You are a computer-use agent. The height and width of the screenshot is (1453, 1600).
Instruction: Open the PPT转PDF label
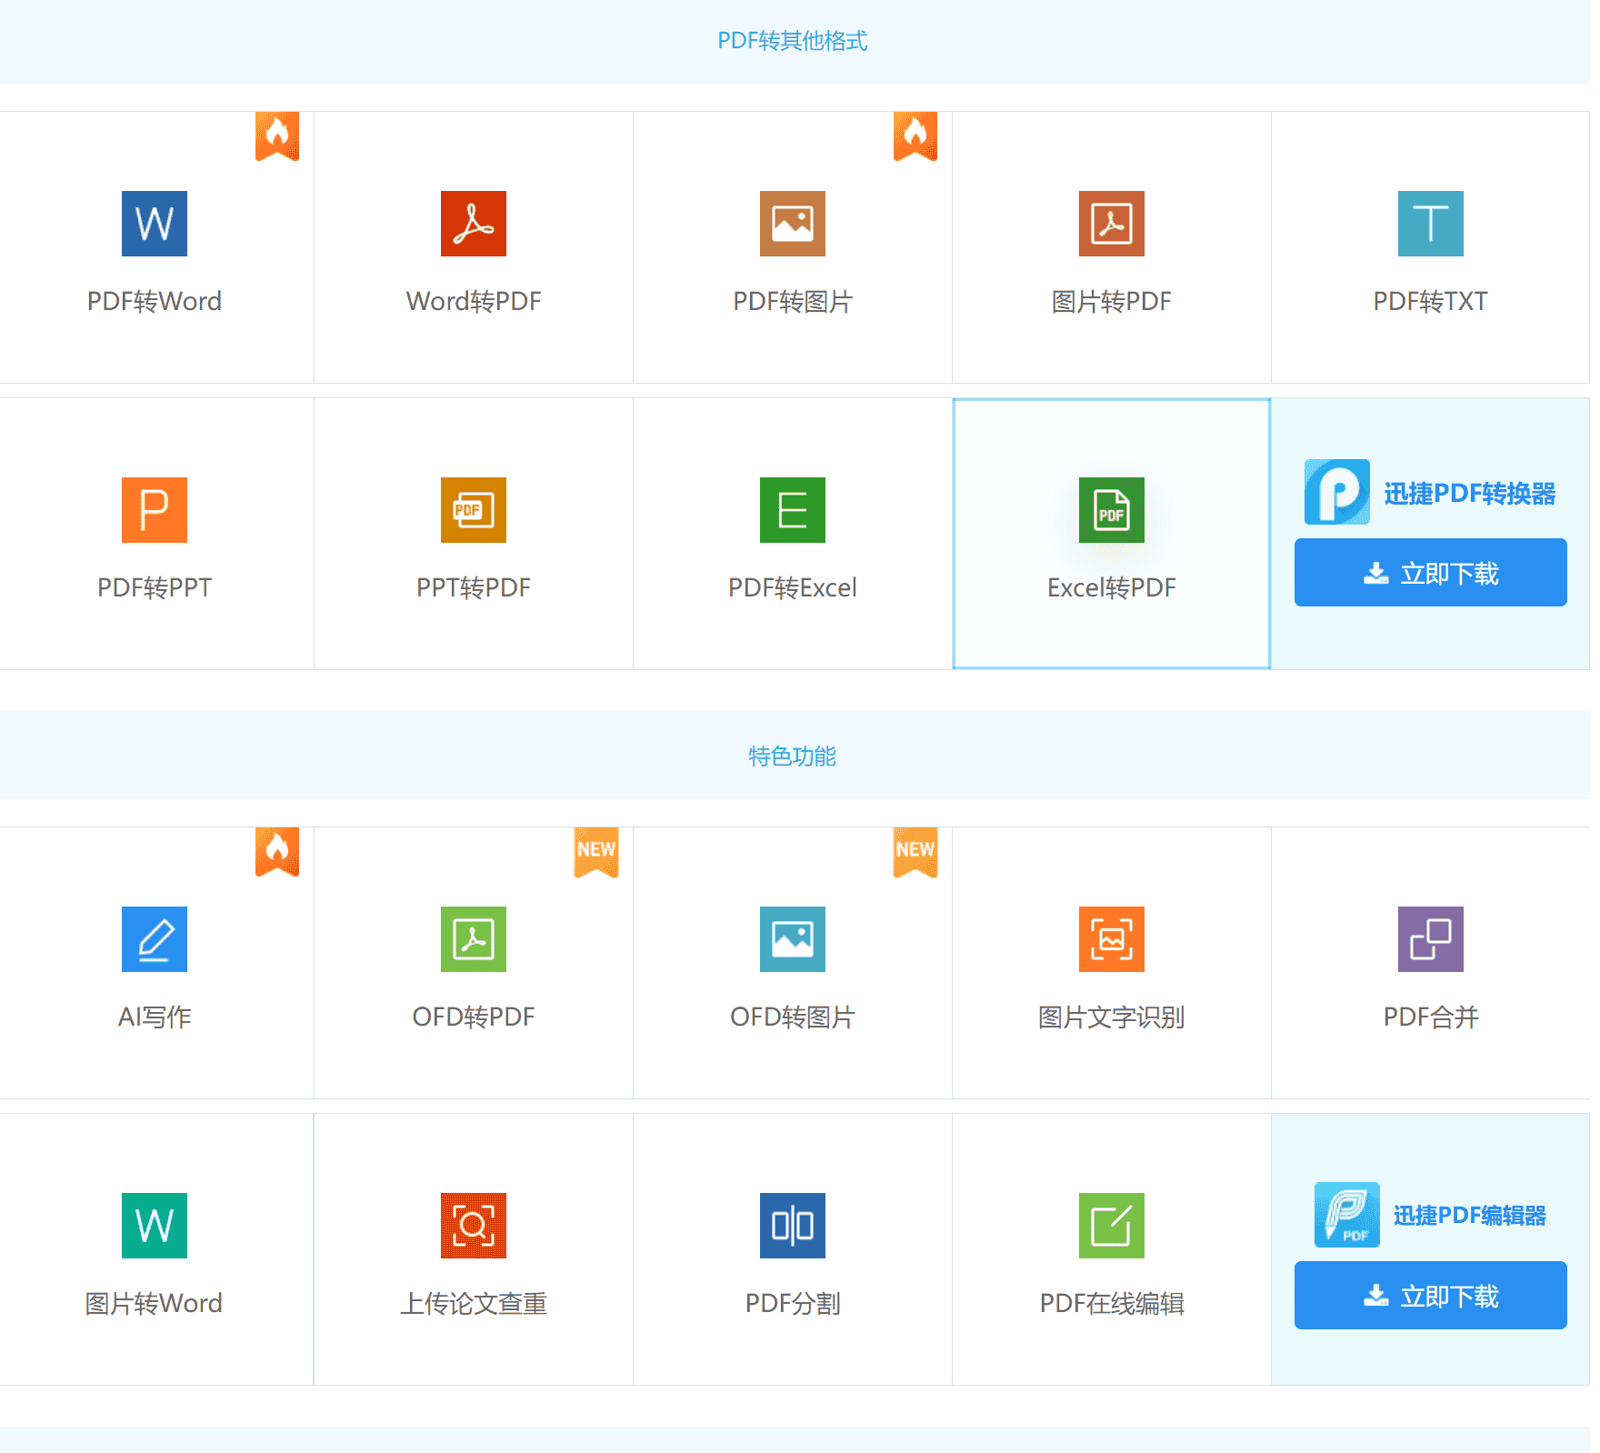(x=474, y=587)
